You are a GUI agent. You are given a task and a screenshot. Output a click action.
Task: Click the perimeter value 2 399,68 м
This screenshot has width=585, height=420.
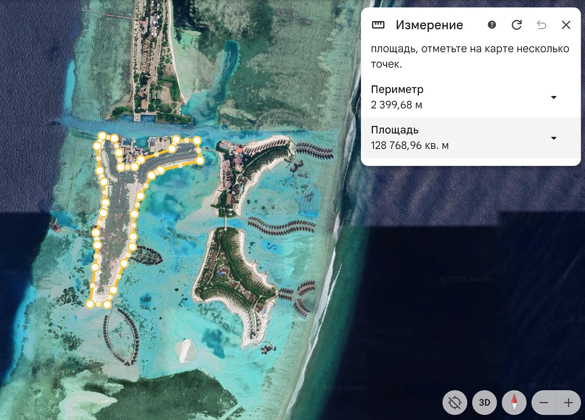[x=397, y=105]
